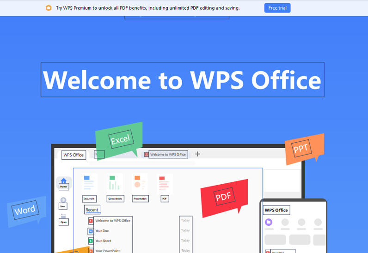Select the 'Spreadsheets' caption text
Screen dimensions: 368x253
coord(115,199)
